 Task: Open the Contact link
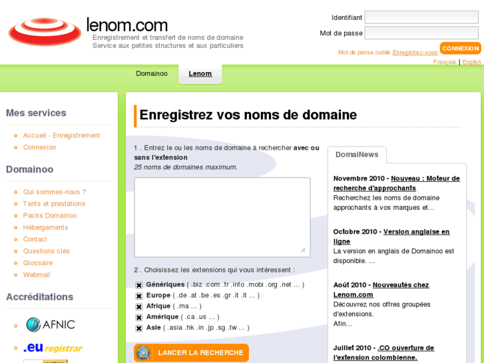[x=35, y=239]
